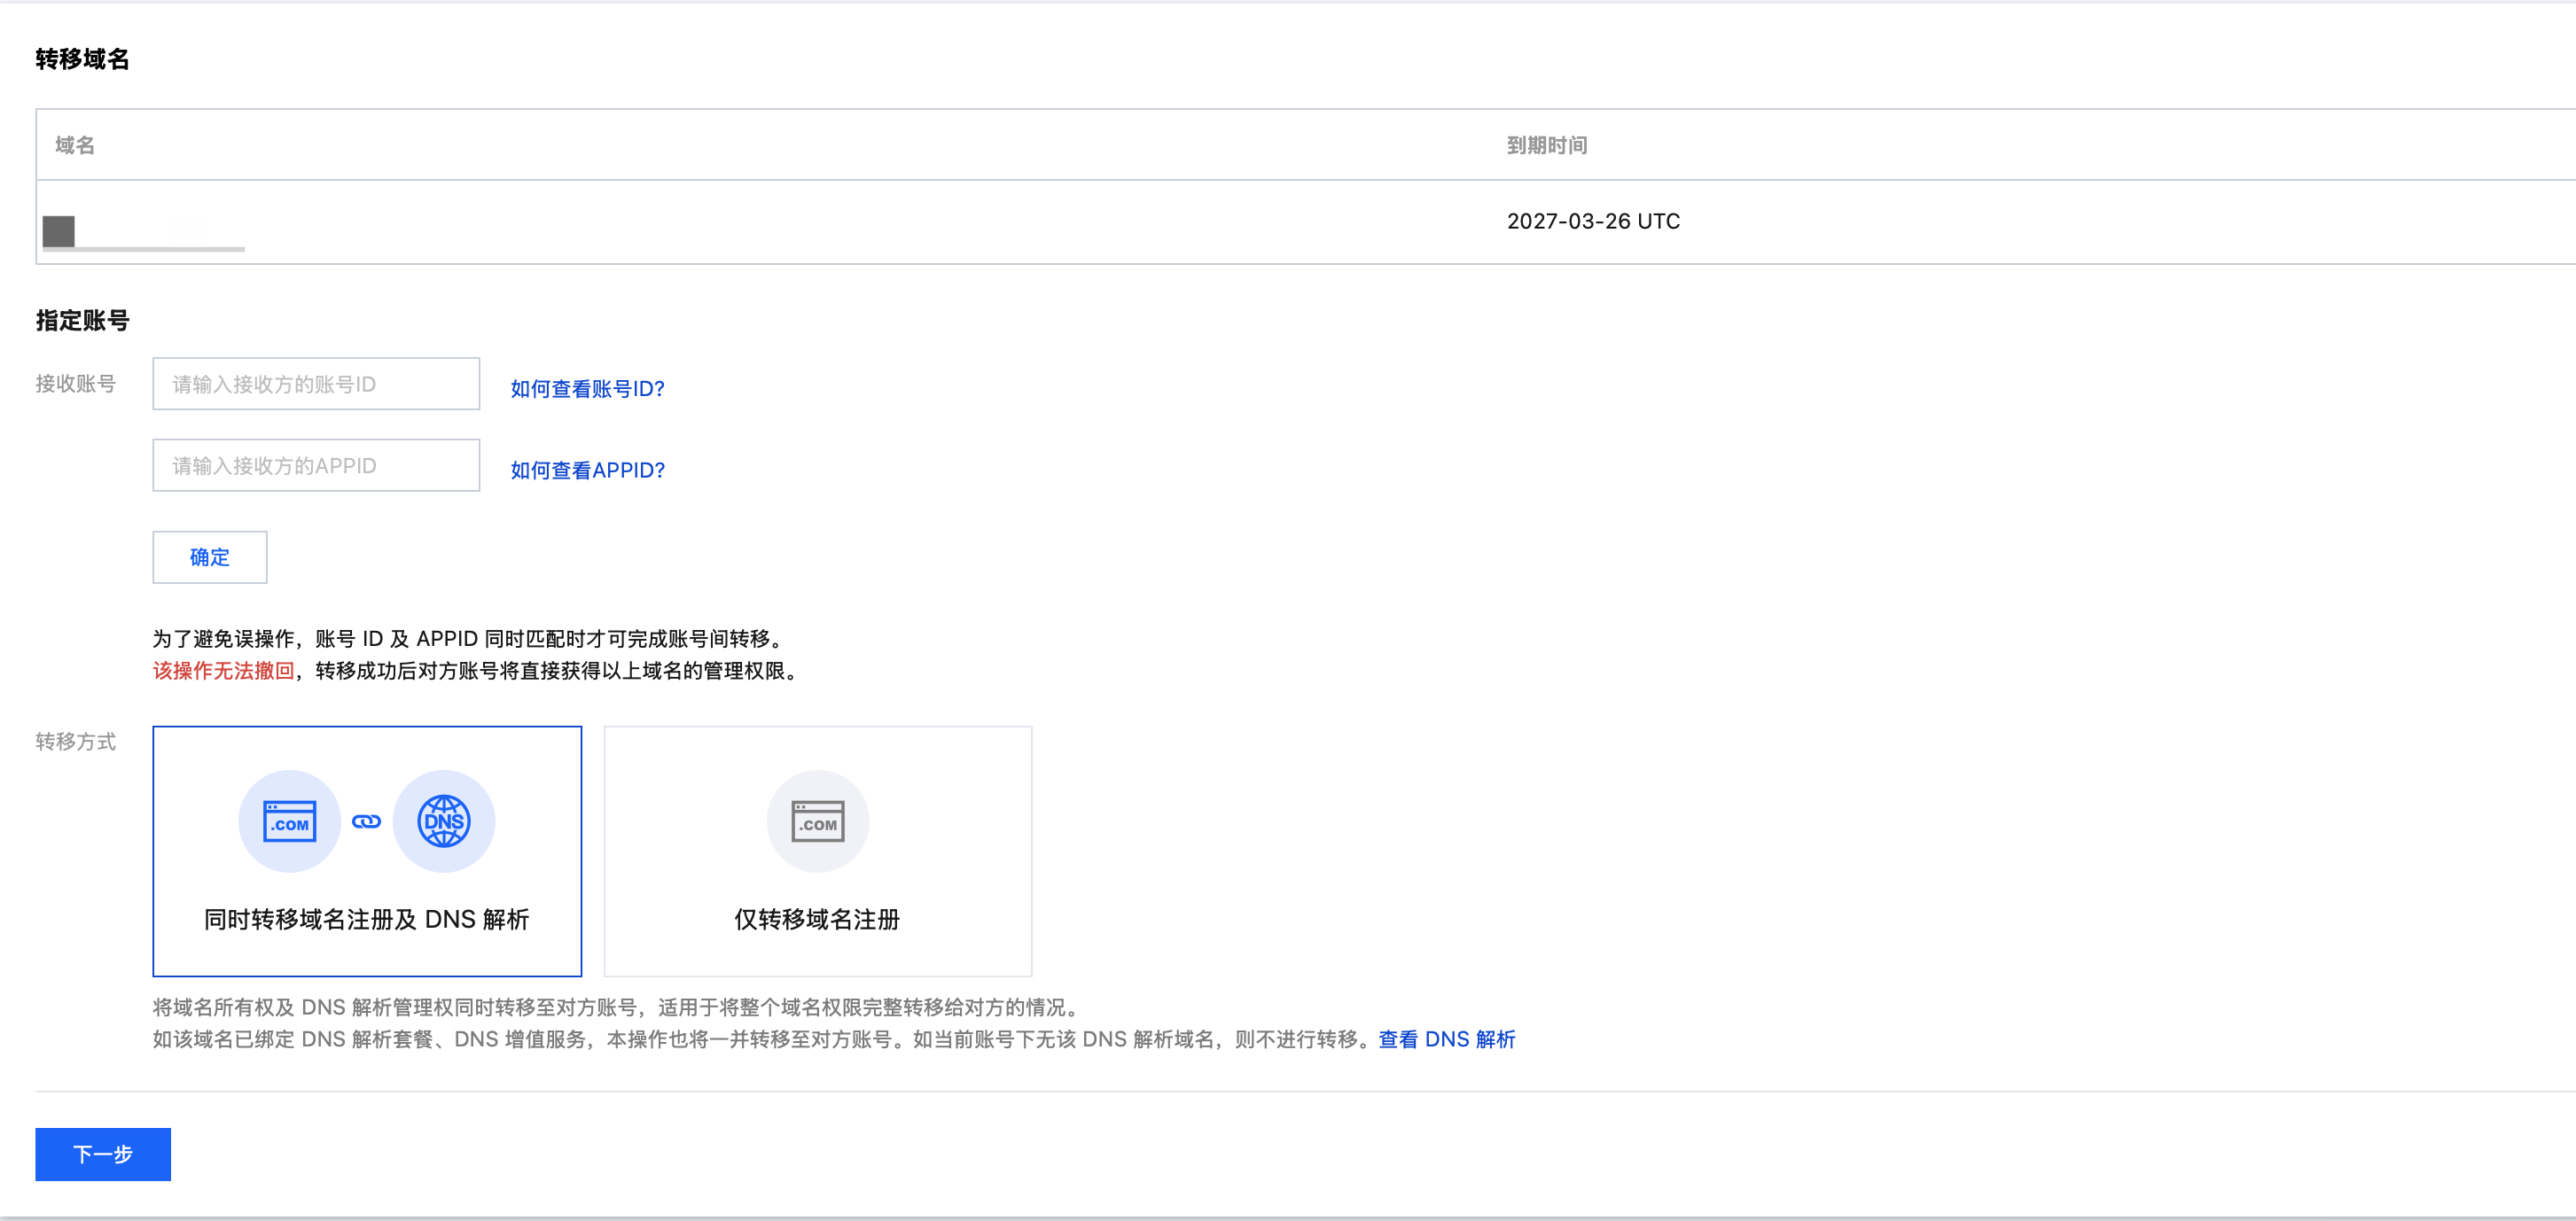Click the 接收方的账号ID input field

[x=316, y=384]
